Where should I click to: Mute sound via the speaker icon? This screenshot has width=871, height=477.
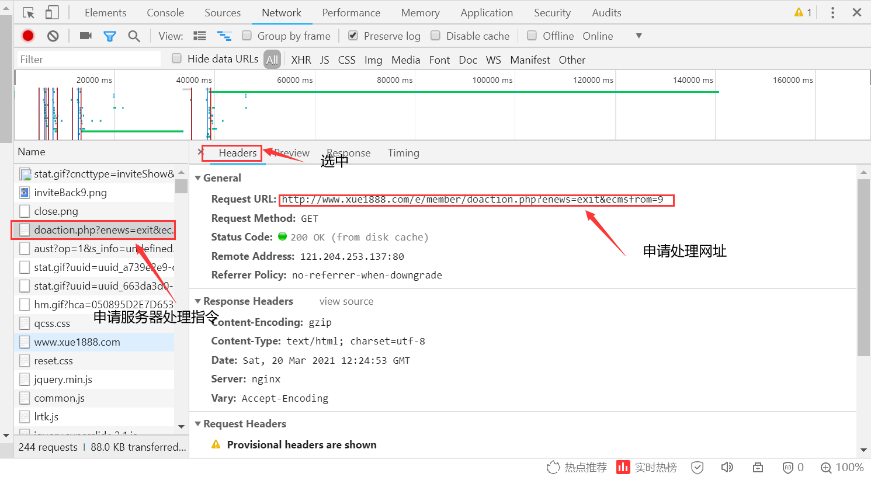point(727,467)
